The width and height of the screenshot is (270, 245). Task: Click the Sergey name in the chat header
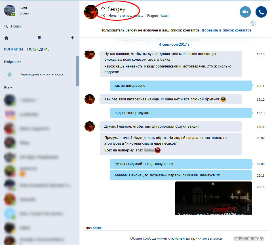point(117,9)
